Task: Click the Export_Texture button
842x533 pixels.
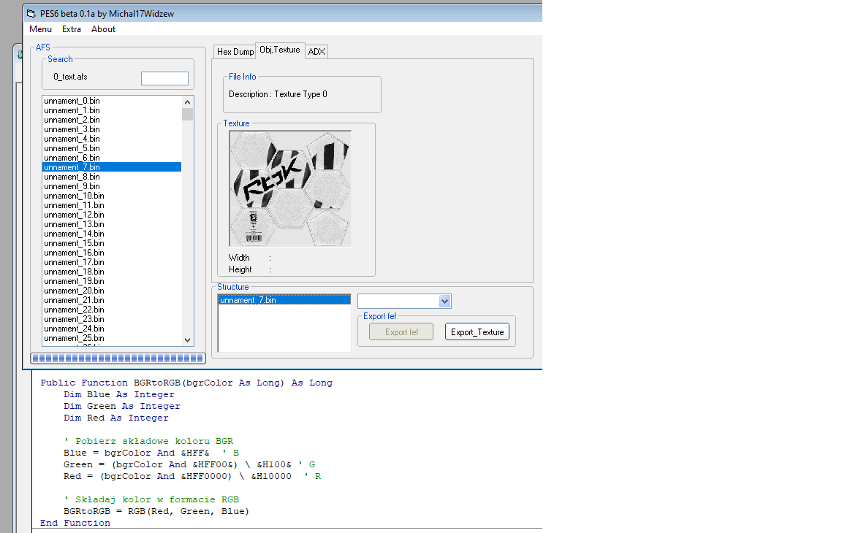Action: pos(477,332)
